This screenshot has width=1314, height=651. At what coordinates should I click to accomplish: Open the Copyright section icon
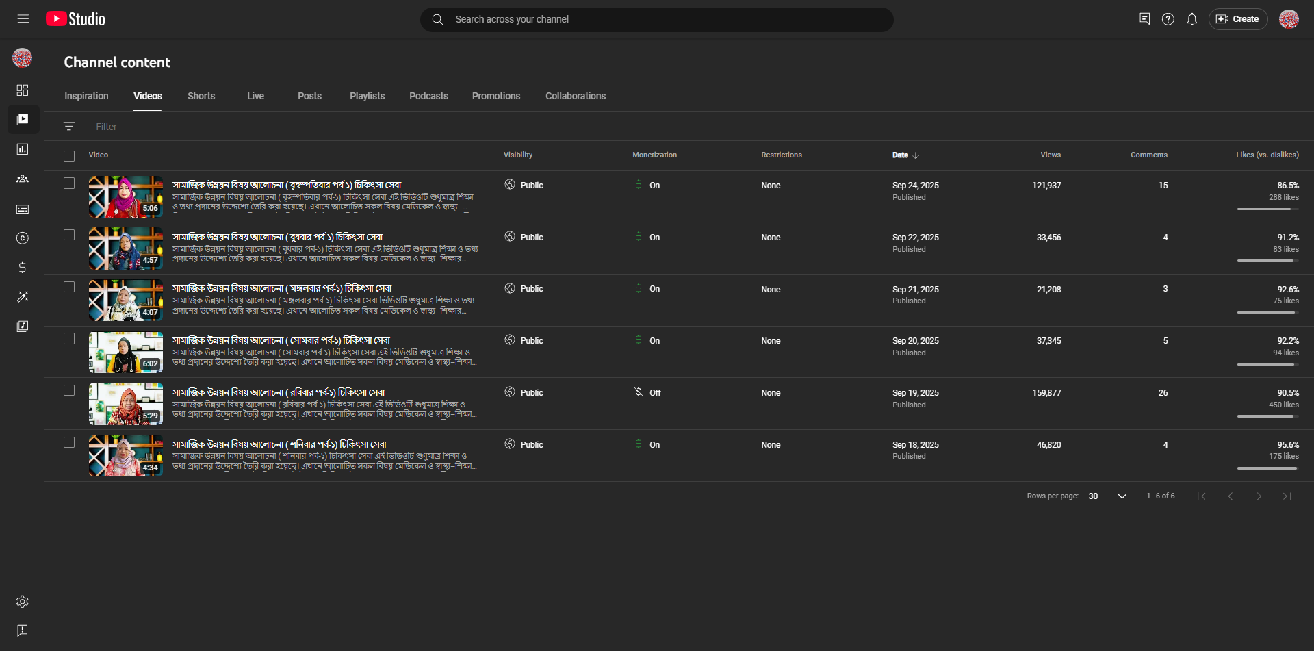click(x=23, y=238)
